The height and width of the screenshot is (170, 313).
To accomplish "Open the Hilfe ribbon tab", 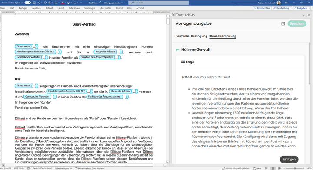I will click(x=130, y=8).
